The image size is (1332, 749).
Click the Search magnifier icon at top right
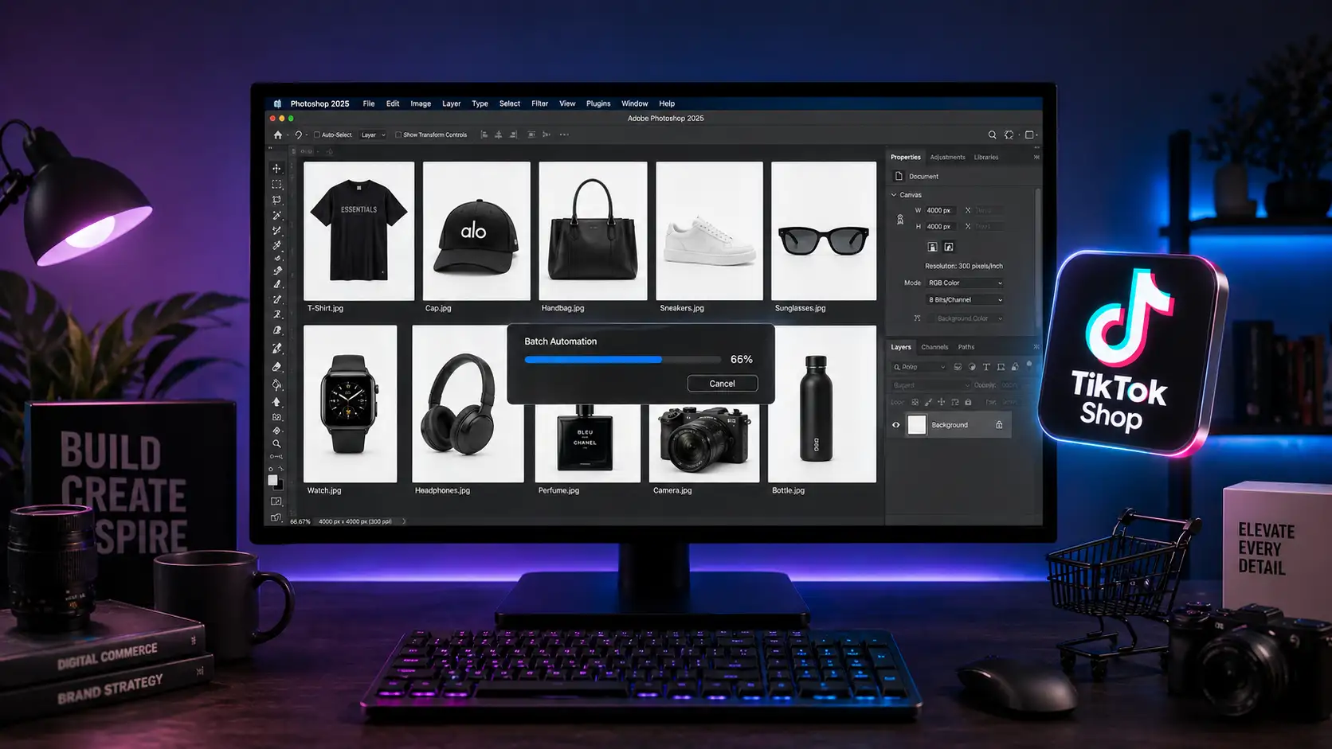click(x=992, y=135)
